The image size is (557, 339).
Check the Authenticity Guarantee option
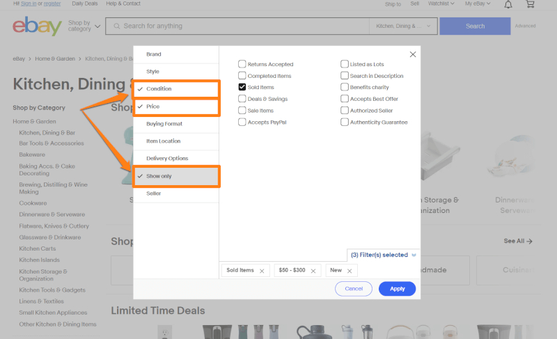[x=345, y=122]
